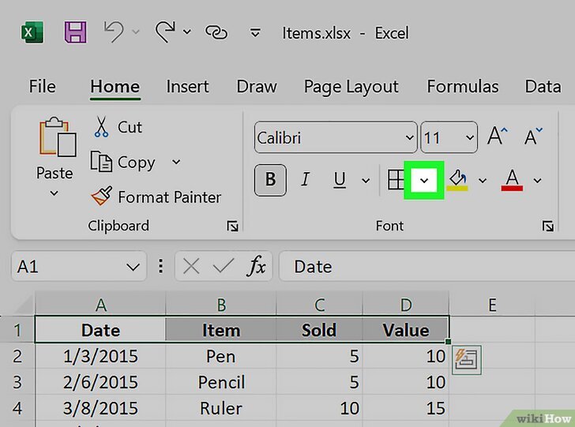Click the Quick Analysis icon beside the table
This screenshot has width=575, height=427.
(x=467, y=359)
